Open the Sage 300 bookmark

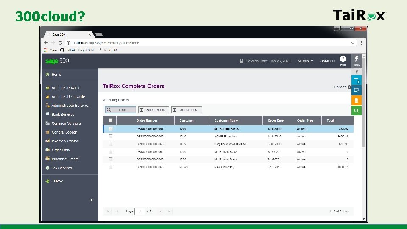coord(108,50)
